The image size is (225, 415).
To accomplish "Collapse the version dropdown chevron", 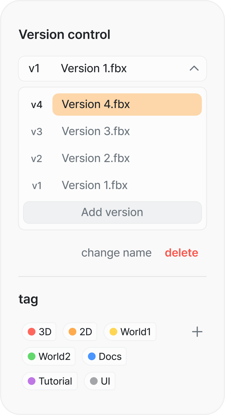I will click(x=194, y=68).
